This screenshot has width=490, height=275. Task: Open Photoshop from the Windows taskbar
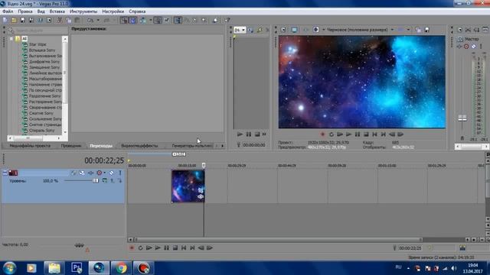coord(77,268)
